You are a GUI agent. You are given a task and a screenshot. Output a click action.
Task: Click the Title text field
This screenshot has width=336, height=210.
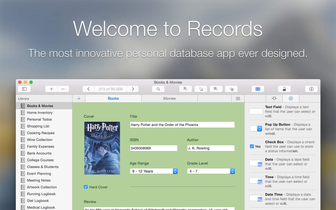click(182, 125)
